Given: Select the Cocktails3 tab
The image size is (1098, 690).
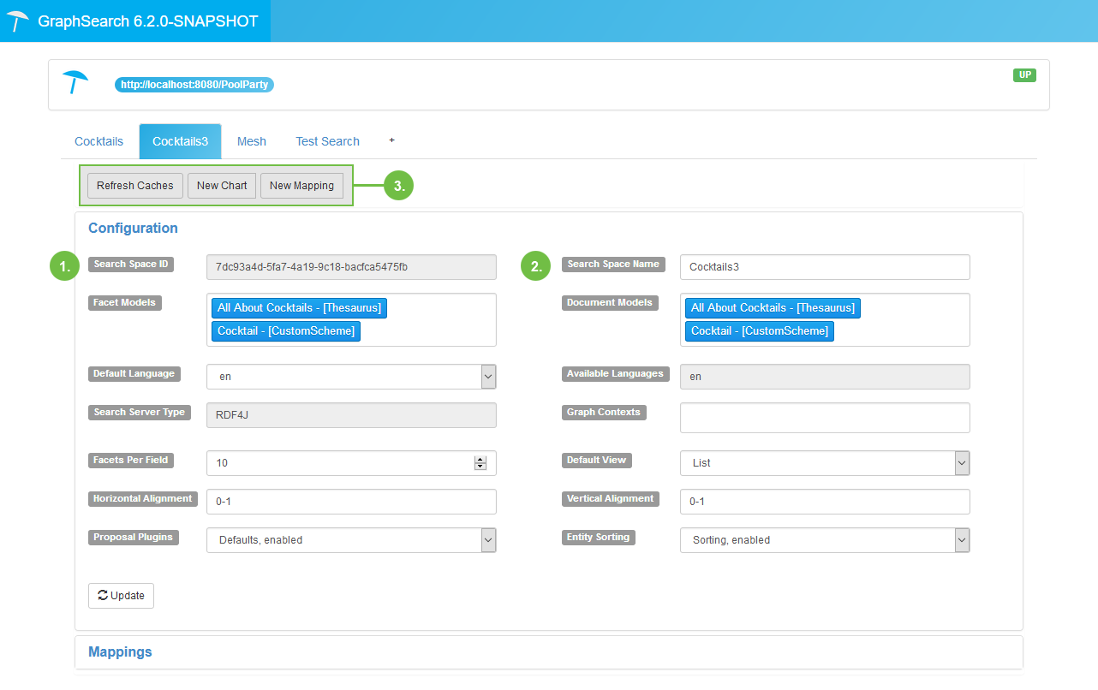Looking at the screenshot, I should point(180,141).
